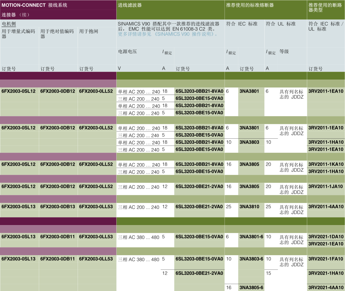Select fuse order number 3NA3805-6
The width and height of the screenshot is (345, 291).
click(x=251, y=288)
